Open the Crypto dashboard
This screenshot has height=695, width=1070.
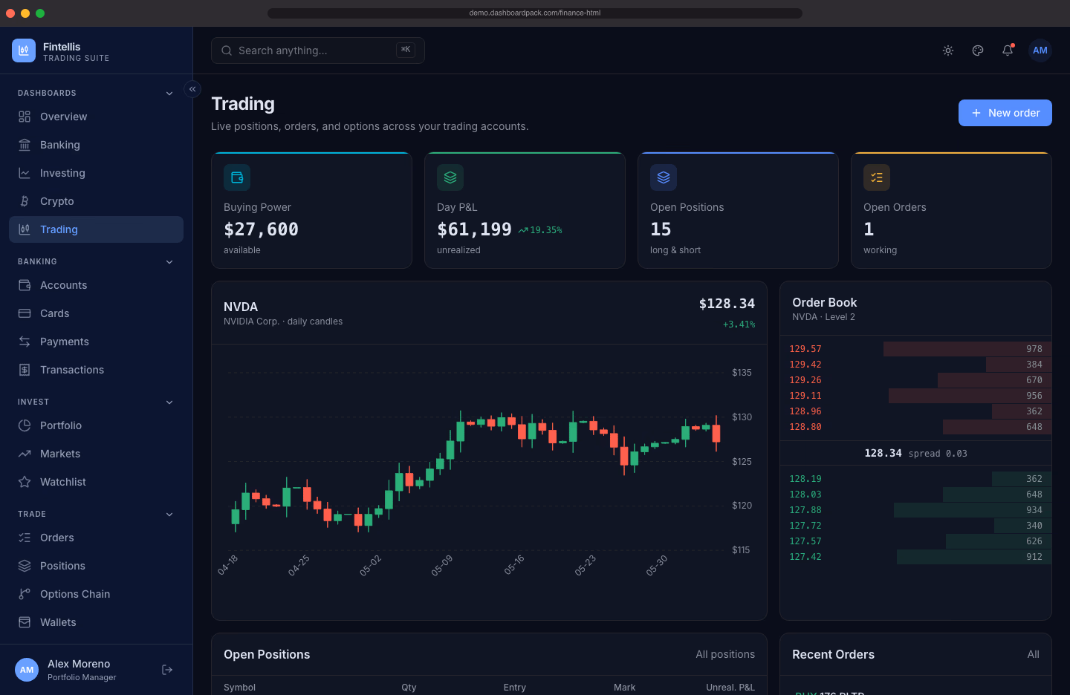[x=96, y=201]
